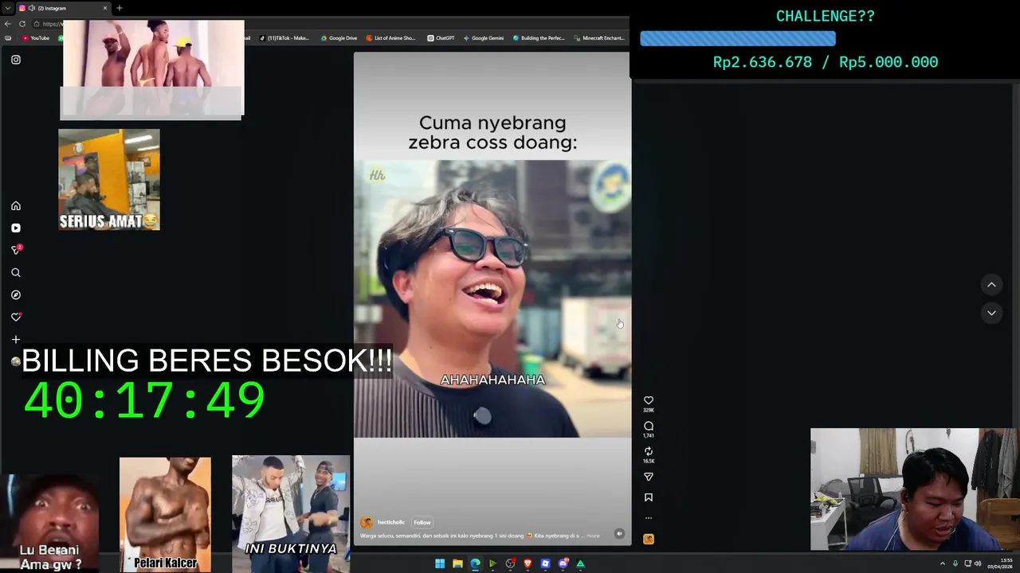This screenshot has width=1020, height=573.
Task: Repost the reel
Action: click(649, 451)
